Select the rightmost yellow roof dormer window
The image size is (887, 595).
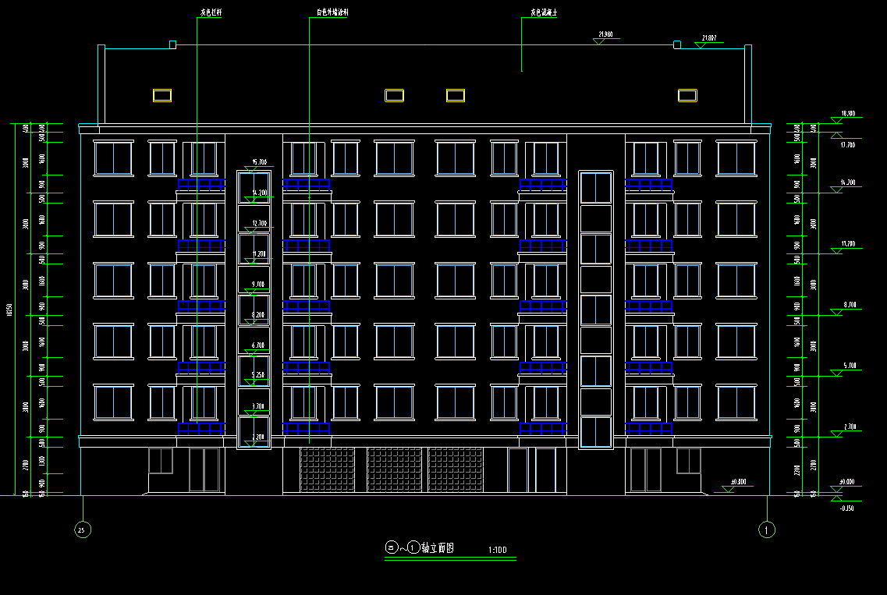point(687,95)
